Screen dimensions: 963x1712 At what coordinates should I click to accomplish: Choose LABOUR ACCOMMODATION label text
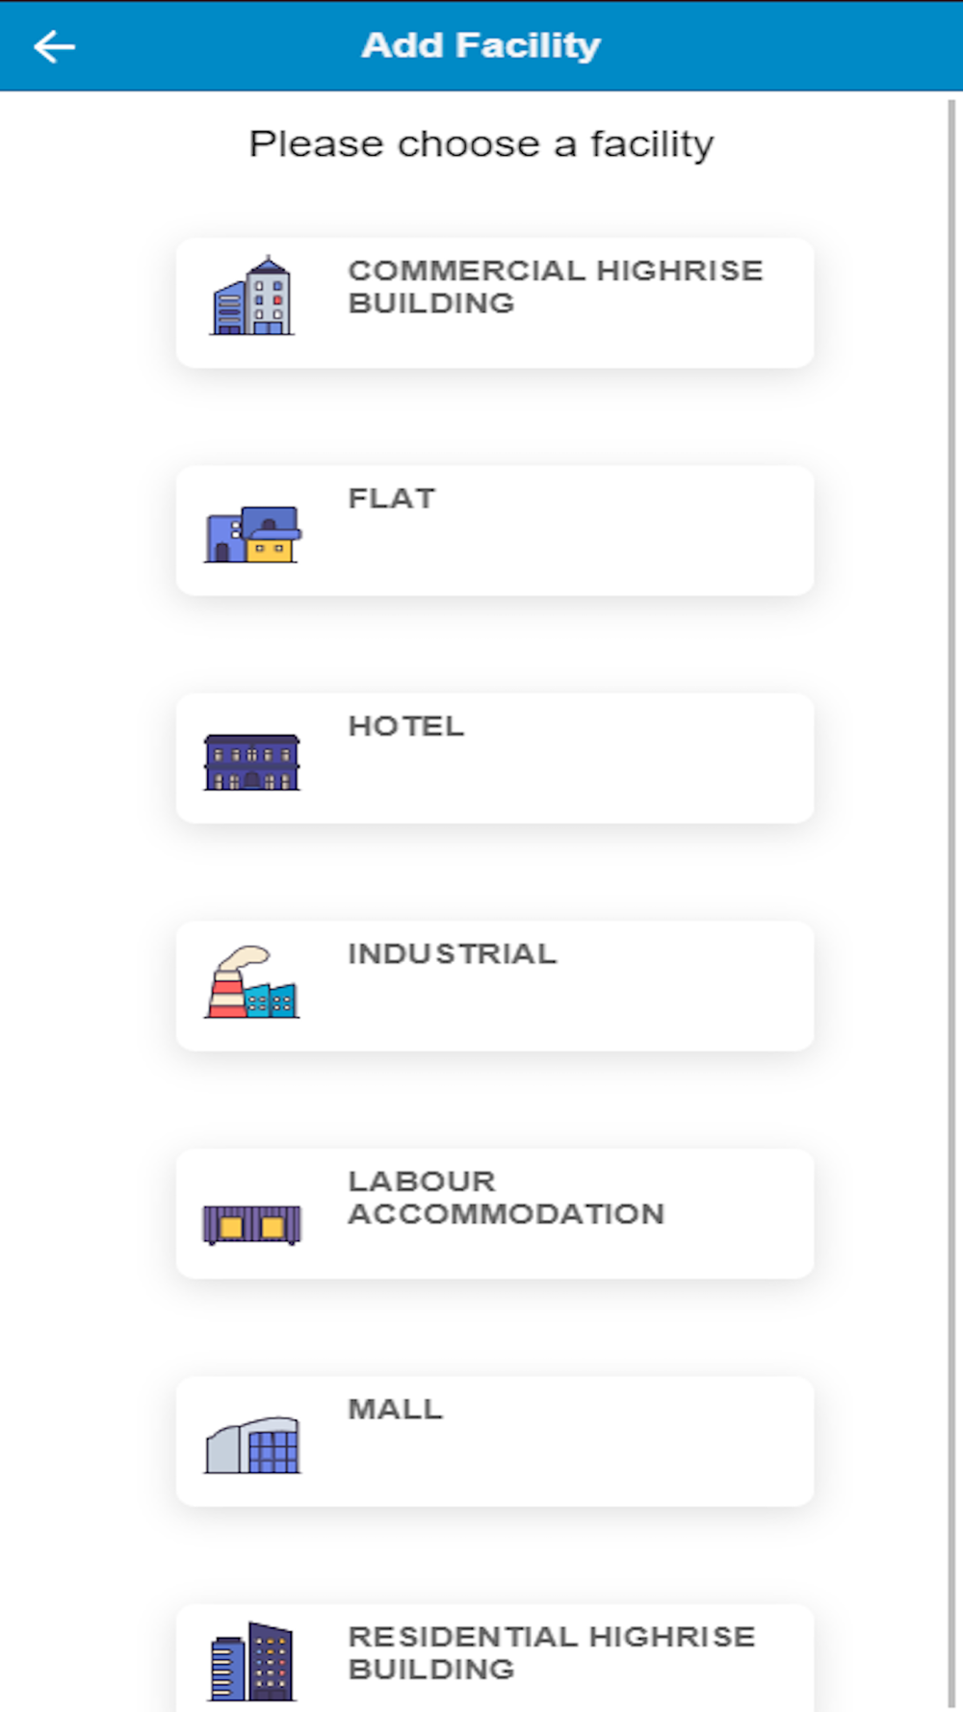click(x=507, y=1198)
